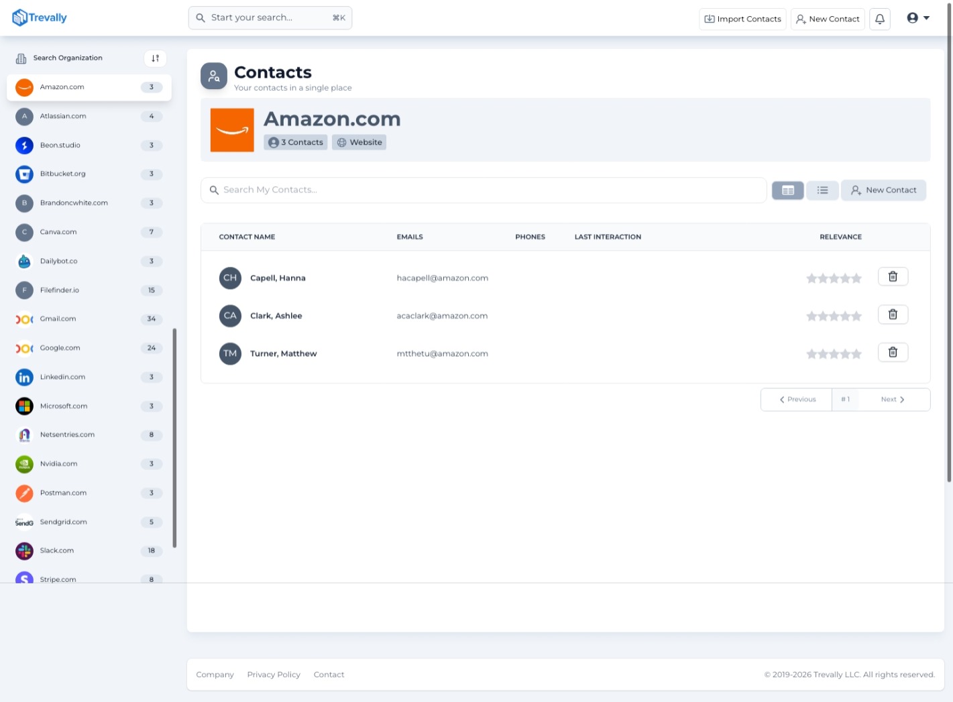Toggle organization sort order
This screenshot has height=702, width=953.
click(x=155, y=58)
